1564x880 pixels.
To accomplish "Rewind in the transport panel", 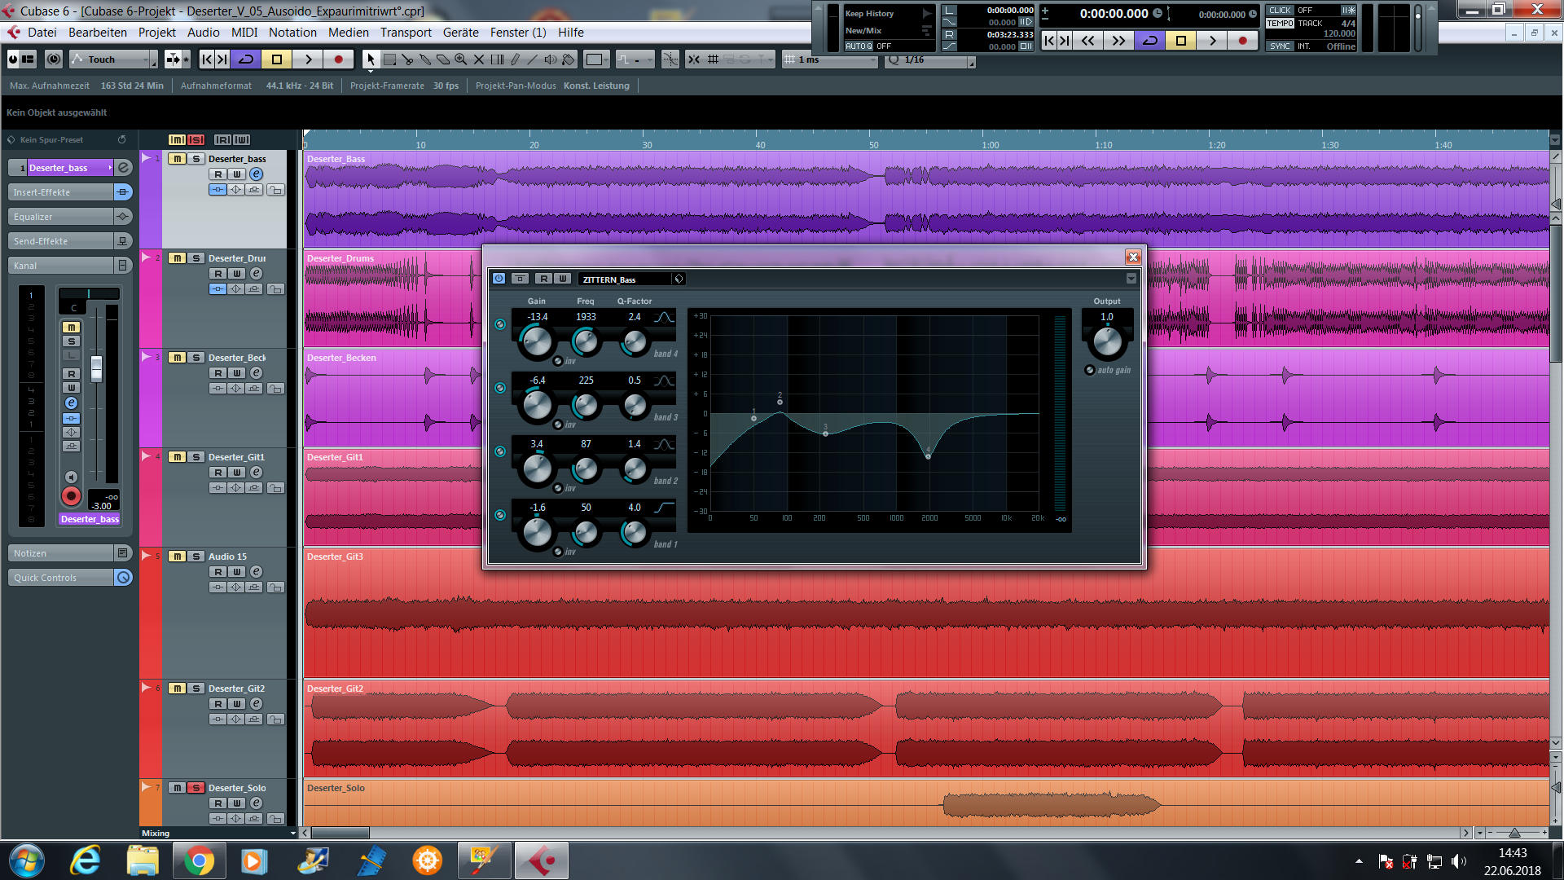I will click(1087, 41).
